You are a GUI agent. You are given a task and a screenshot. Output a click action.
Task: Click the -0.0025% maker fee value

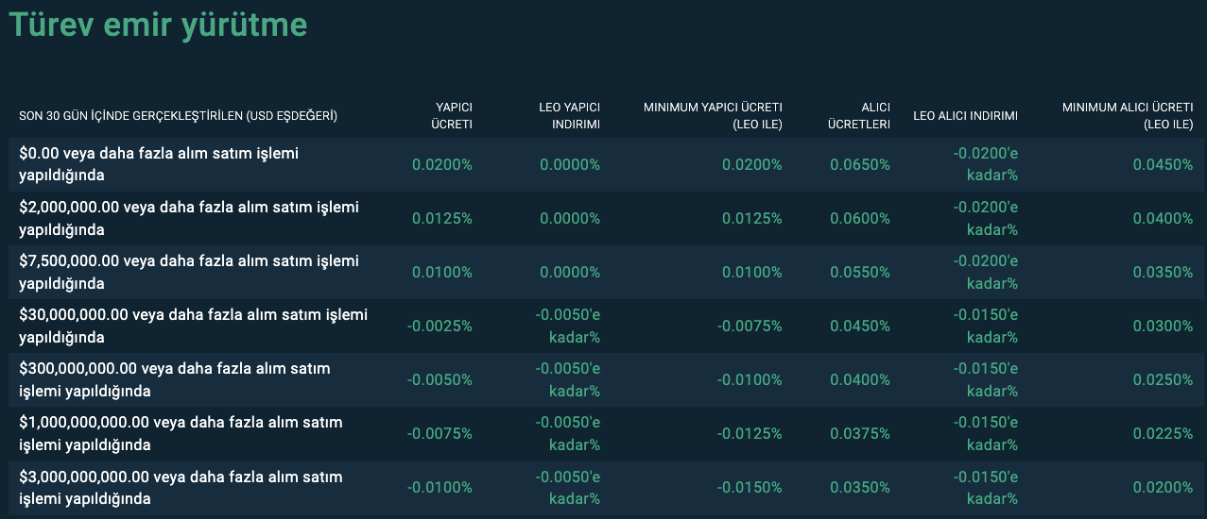pos(440,326)
